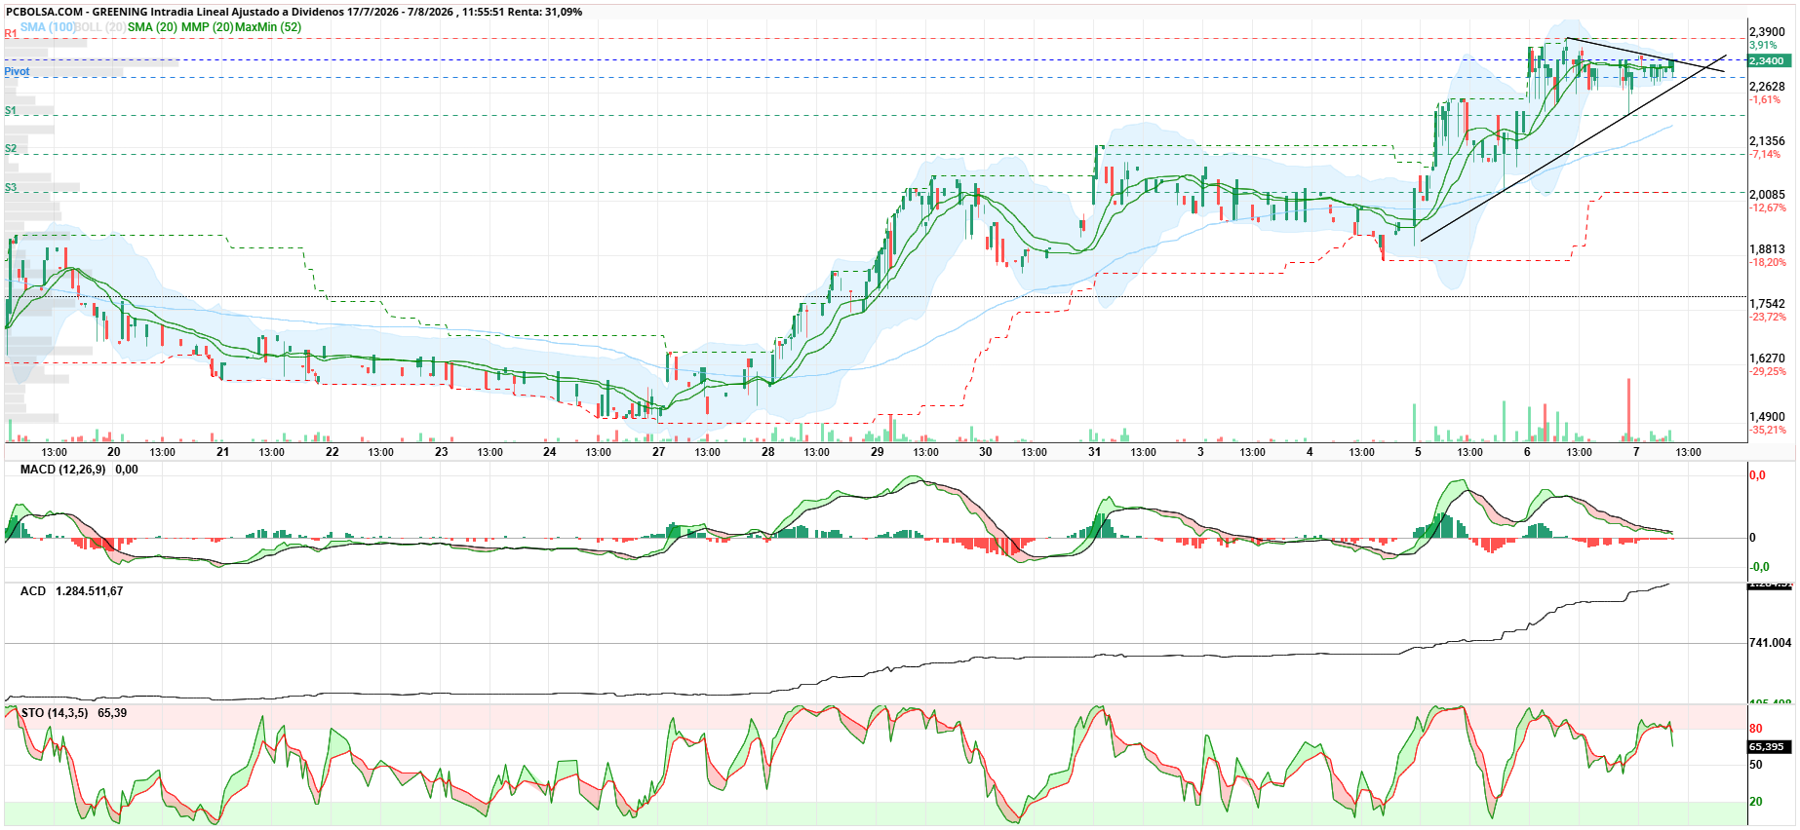Select the -18,20% percentage label
Image resolution: width=1800 pixels, height=830 pixels.
click(1768, 263)
